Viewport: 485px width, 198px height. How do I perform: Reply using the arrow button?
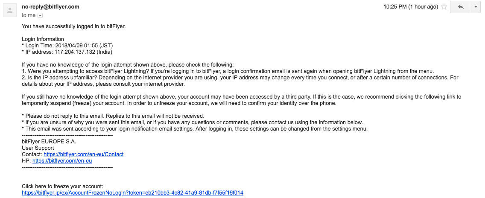(460, 7)
